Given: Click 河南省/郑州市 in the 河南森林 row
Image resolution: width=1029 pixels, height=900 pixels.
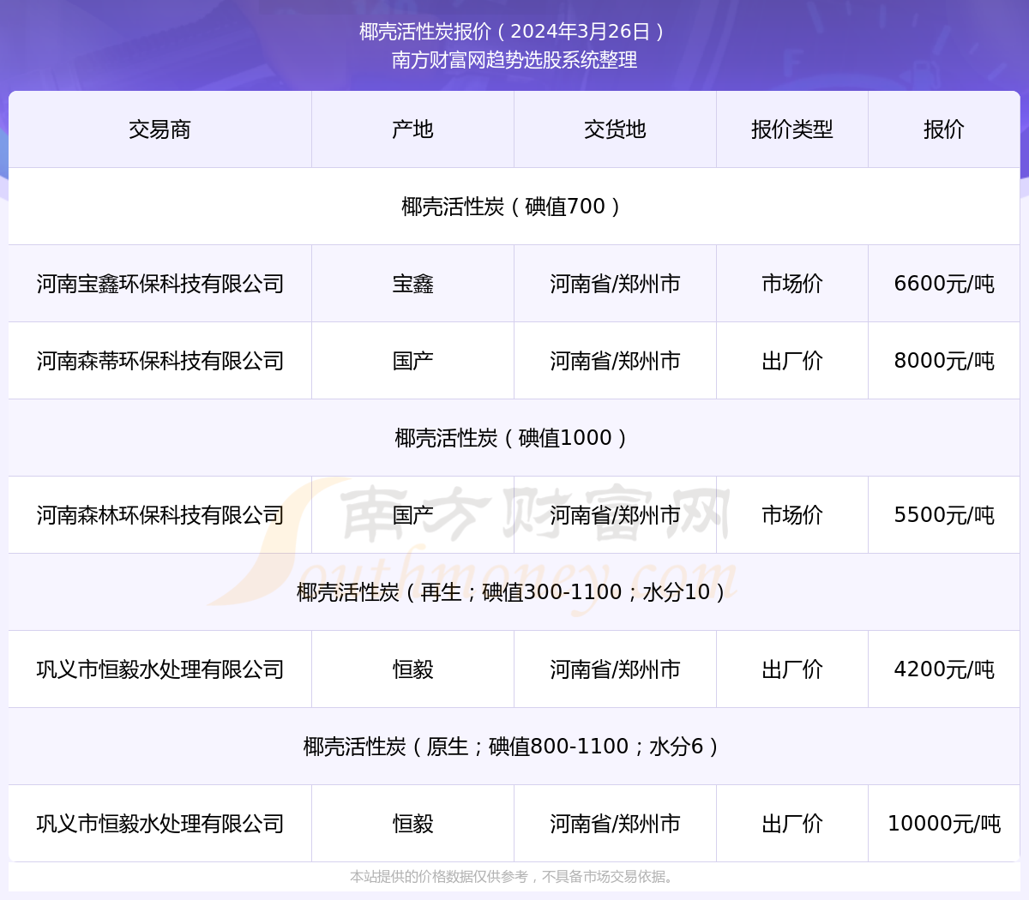Looking at the screenshot, I should point(615,515).
